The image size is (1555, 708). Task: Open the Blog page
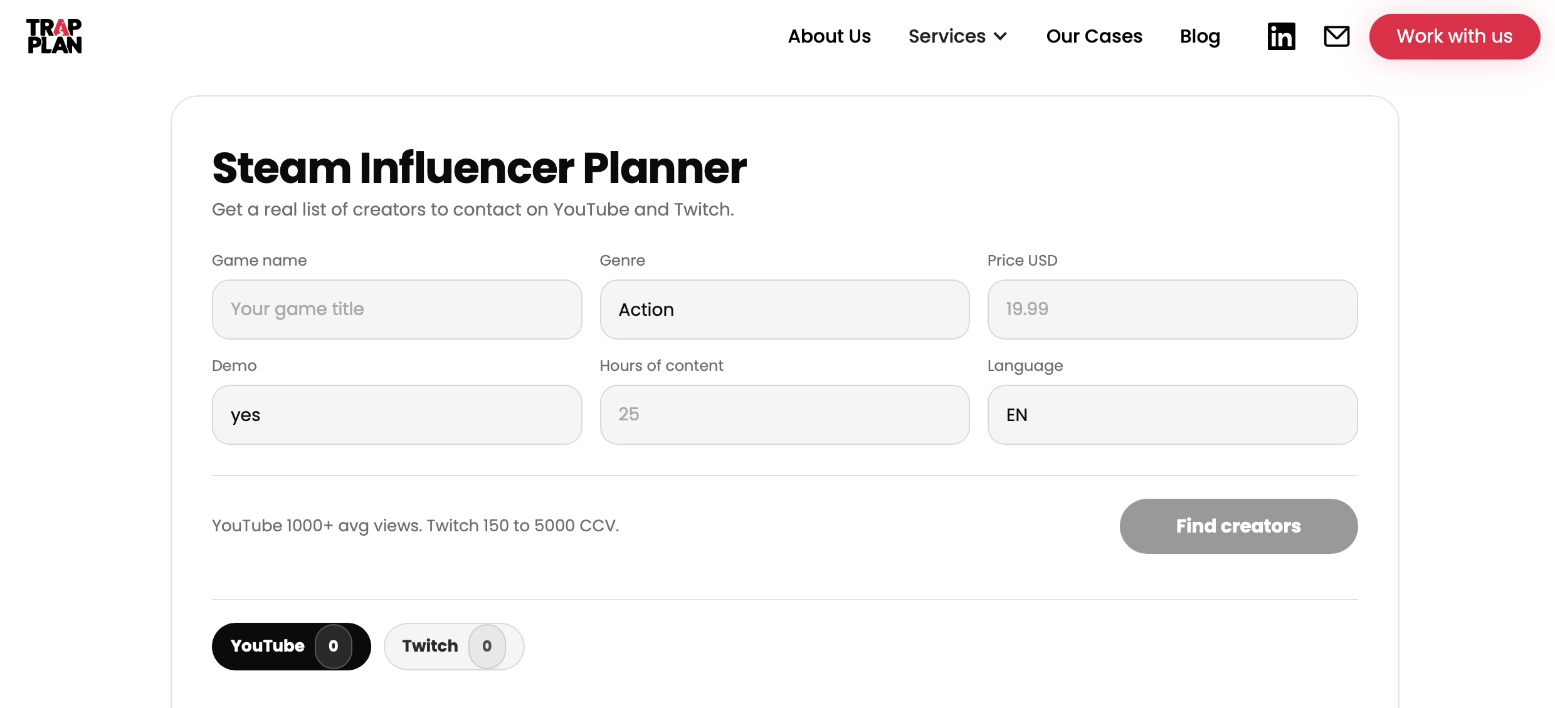[1199, 36]
